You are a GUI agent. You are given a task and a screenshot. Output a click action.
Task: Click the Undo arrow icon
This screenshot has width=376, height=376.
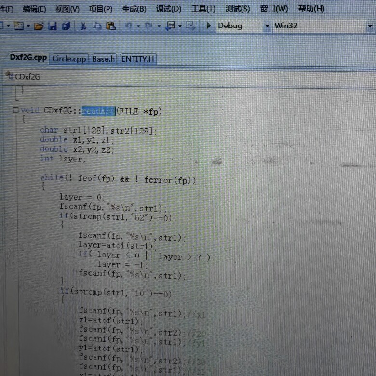[x=129, y=26]
